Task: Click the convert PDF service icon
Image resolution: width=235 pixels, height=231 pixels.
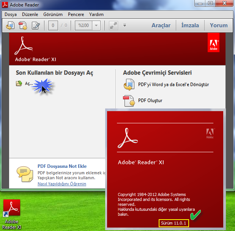Action: [129, 84]
